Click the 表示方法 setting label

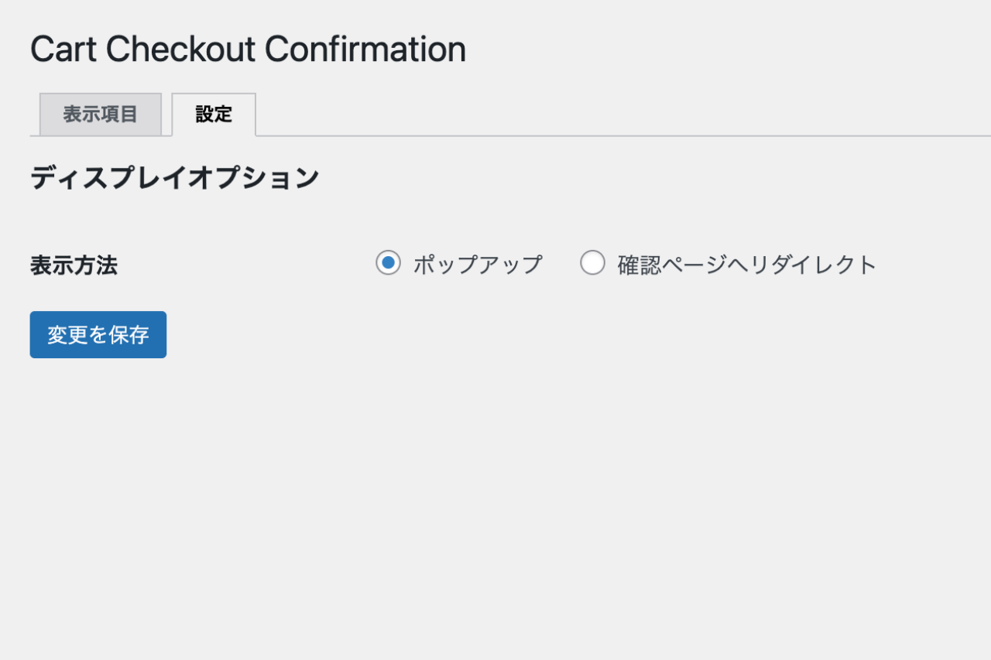pyautogui.click(x=74, y=266)
